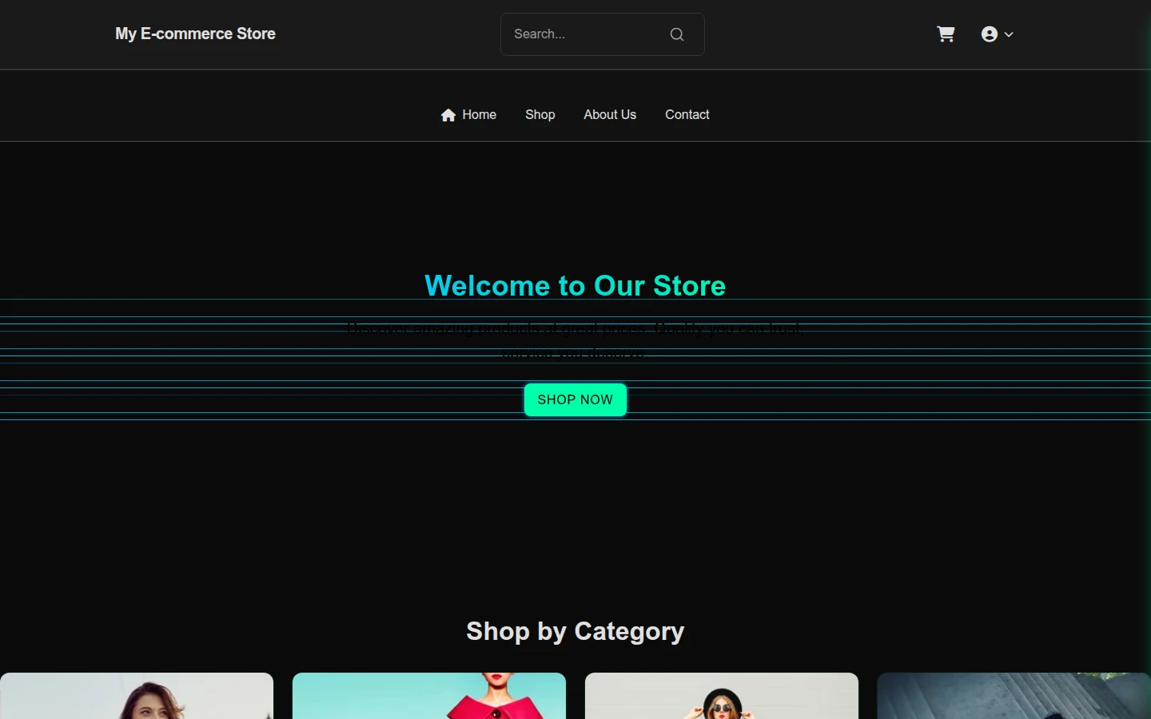The height and width of the screenshot is (719, 1151).
Task: Expand the account menu chevron
Action: pos(1009,34)
